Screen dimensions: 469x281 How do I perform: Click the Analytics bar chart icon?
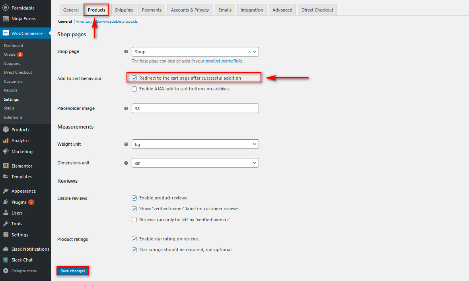coord(6,140)
